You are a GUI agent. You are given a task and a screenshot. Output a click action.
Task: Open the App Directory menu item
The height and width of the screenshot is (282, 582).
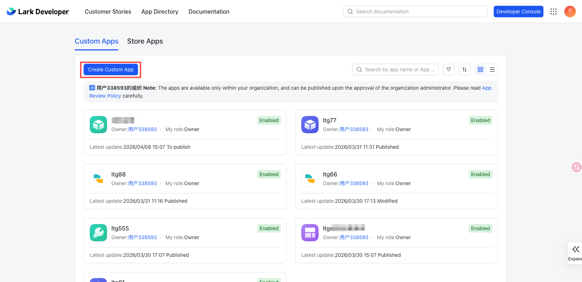(x=160, y=12)
